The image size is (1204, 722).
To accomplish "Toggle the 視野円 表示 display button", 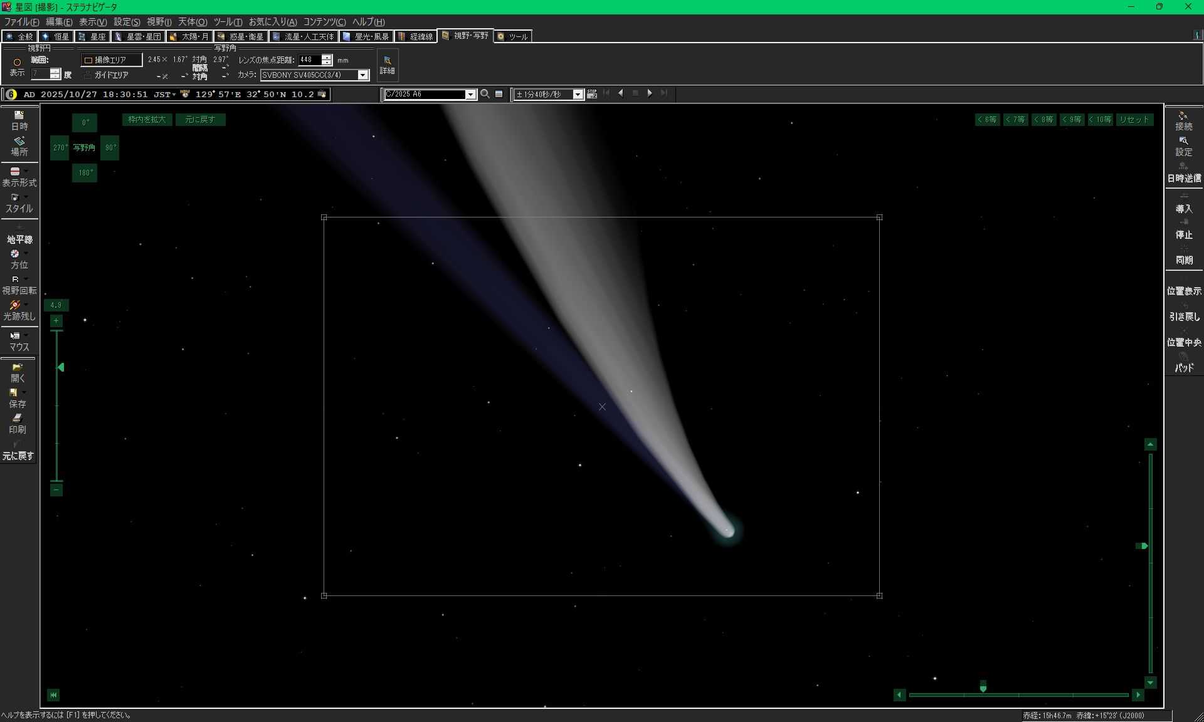I will (17, 66).
